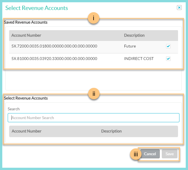Focus the Account Number Search field
The width and height of the screenshot is (188, 170).
click(93, 118)
